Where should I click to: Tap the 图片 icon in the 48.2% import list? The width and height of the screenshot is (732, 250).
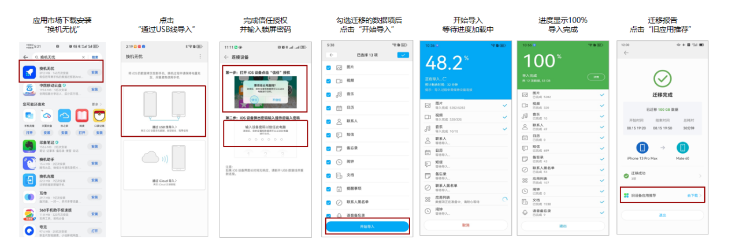428,106
